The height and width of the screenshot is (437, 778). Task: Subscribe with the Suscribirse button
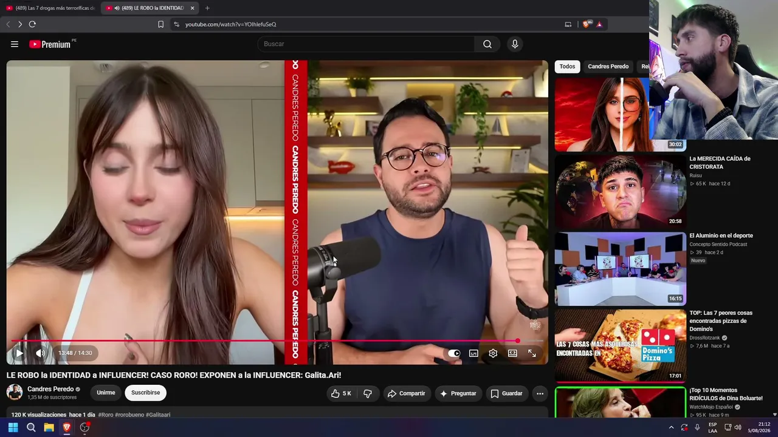tap(146, 393)
